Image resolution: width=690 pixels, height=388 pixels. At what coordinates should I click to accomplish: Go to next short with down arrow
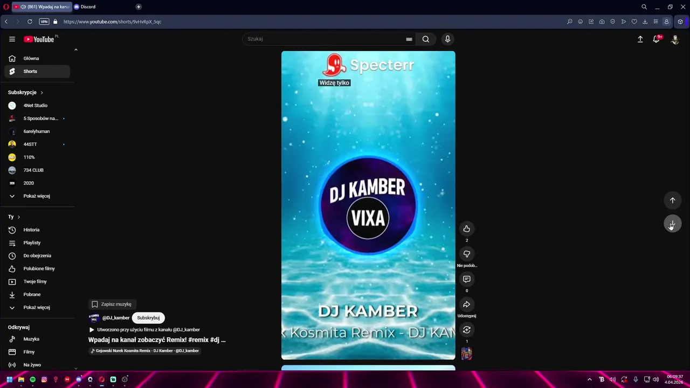coord(672,224)
